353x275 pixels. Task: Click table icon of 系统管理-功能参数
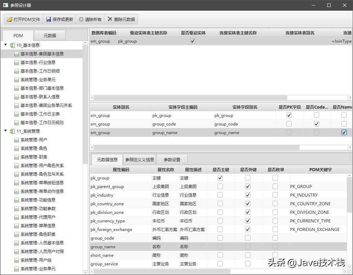(17, 209)
